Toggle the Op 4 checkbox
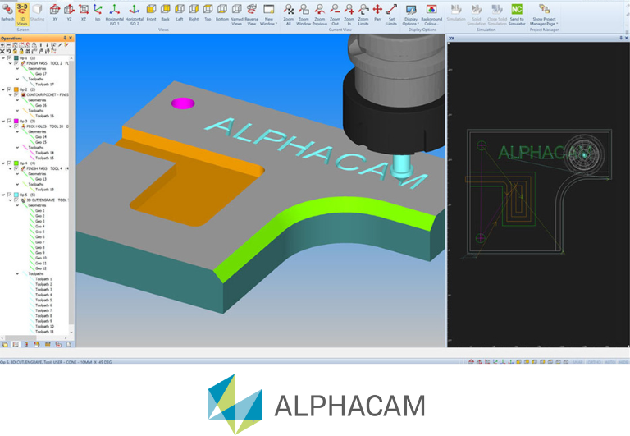 pos(9,163)
